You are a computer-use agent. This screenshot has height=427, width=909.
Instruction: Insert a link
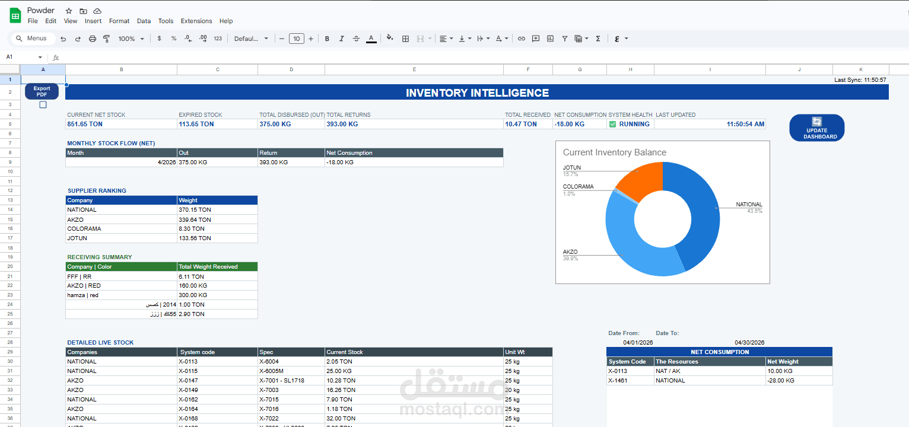tap(522, 39)
